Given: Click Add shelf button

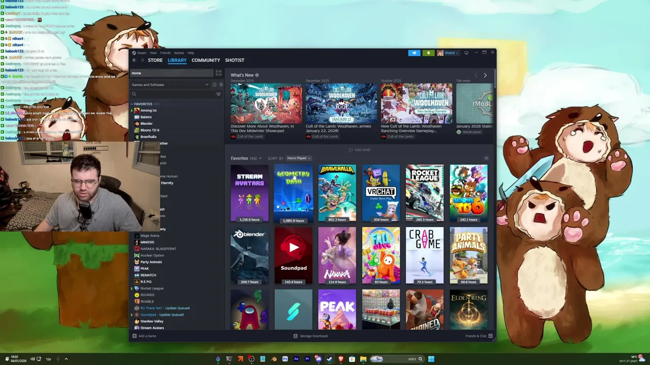Looking at the screenshot, I should click(x=360, y=150).
